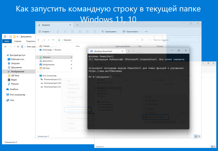Select Александр — Личное OneDrive entry
Image resolution: width=218 pixels, height=151 pixels.
(x=52, y=50)
